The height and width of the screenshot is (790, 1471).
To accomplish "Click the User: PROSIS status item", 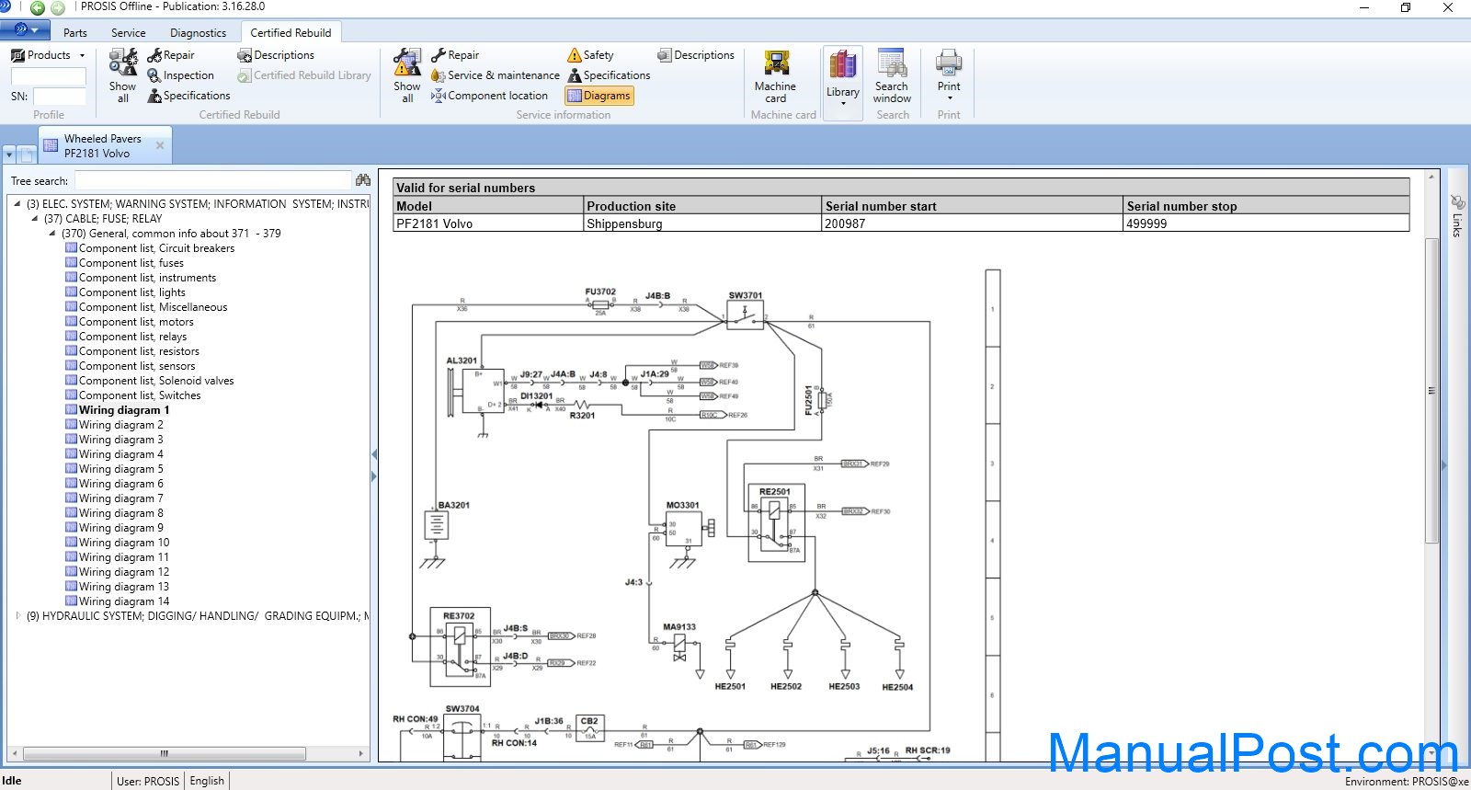I will 148,781.
